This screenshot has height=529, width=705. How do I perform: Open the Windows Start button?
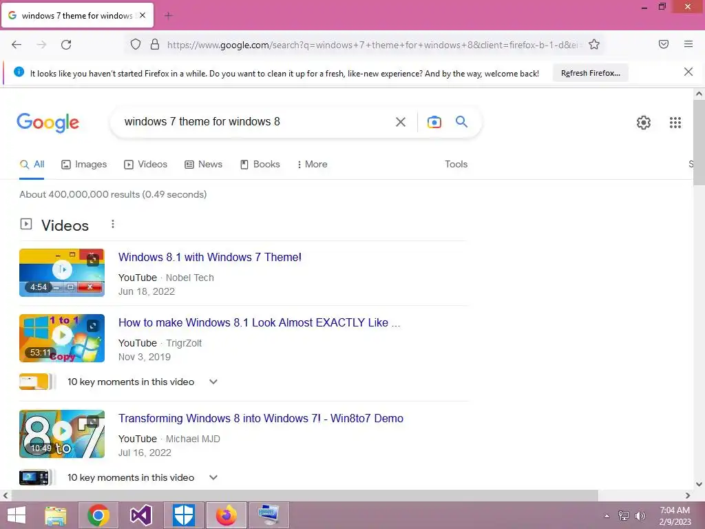(x=17, y=515)
